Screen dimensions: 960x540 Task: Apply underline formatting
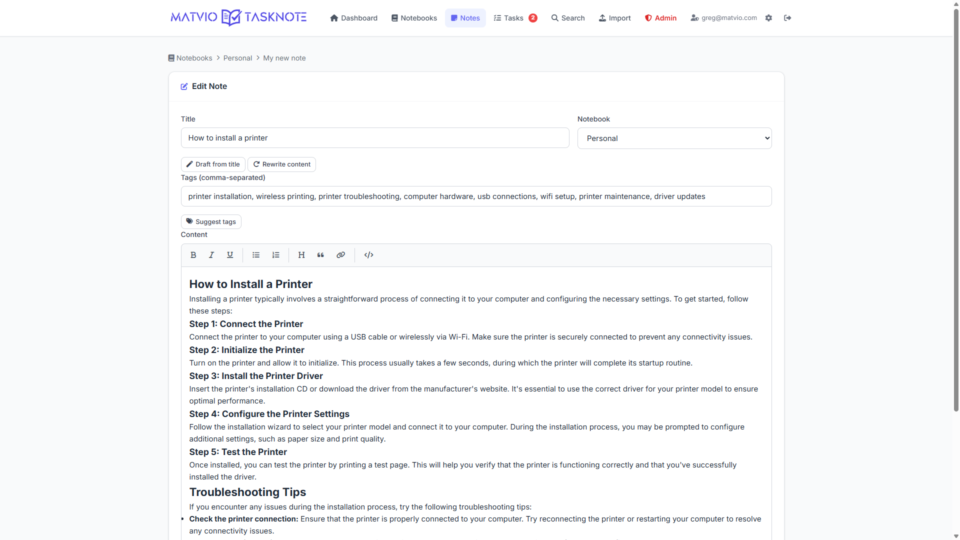pyautogui.click(x=230, y=255)
